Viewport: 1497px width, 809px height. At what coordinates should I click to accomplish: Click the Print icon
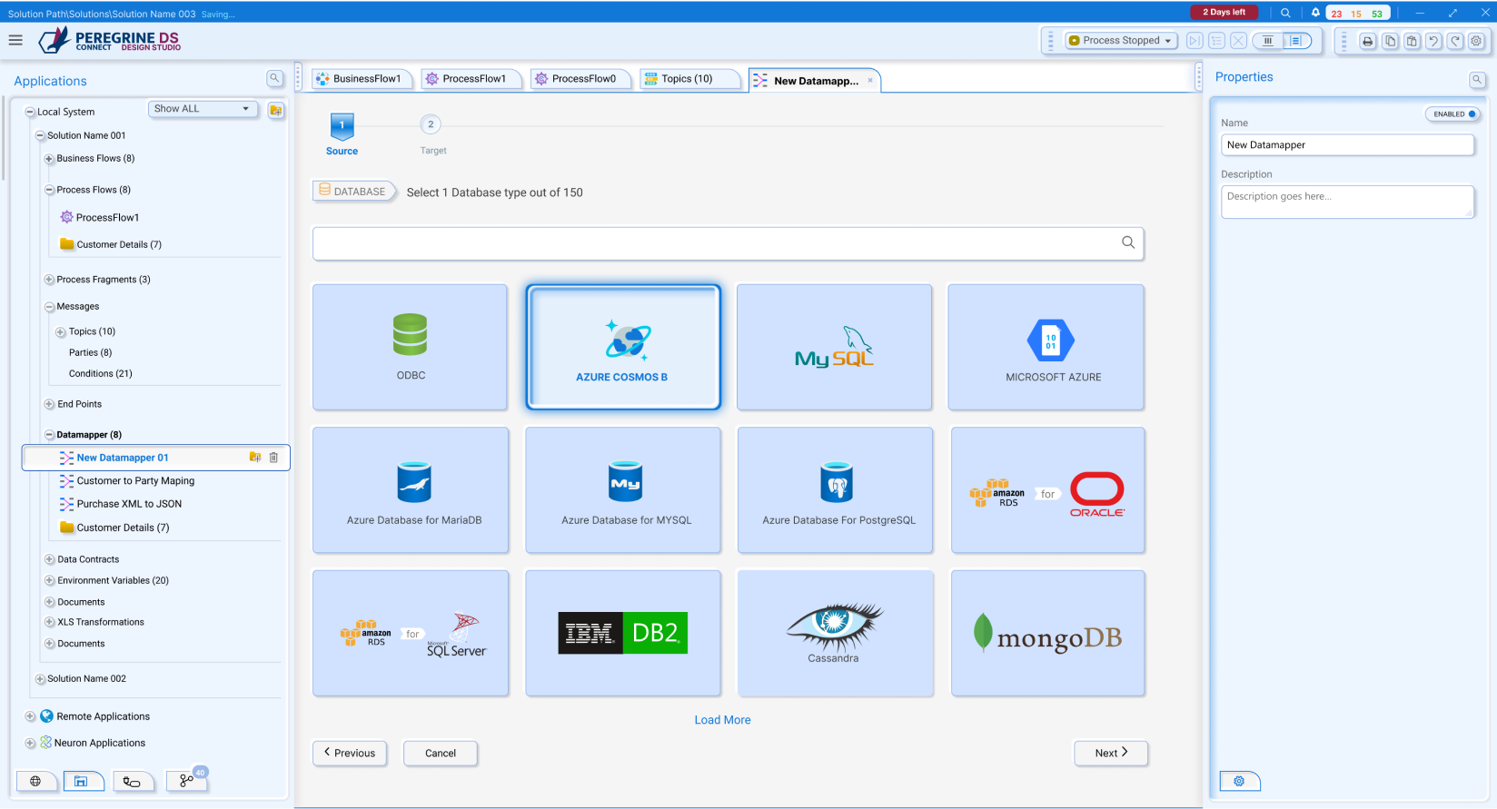(1368, 41)
